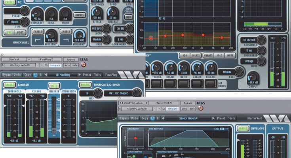The image size is (291, 158).
Task: Open the Tools menu in FinalPlug toolbar
Action: click(97, 74)
